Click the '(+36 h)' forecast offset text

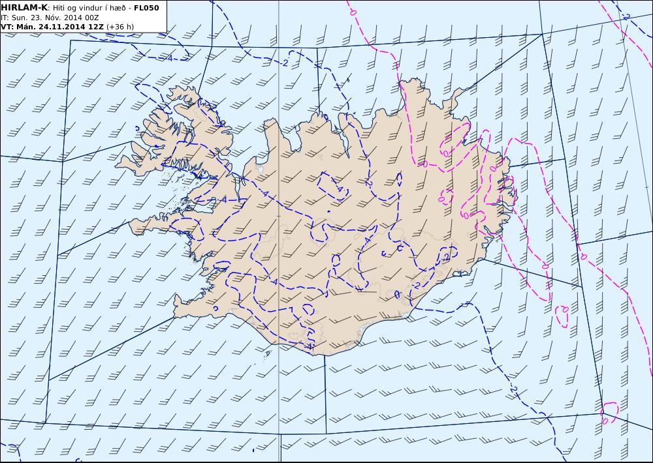[120, 27]
